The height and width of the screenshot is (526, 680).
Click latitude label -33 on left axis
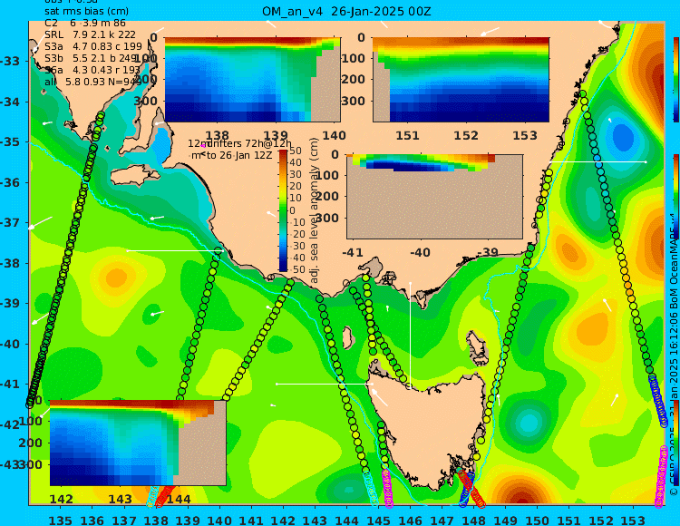coord(10,61)
